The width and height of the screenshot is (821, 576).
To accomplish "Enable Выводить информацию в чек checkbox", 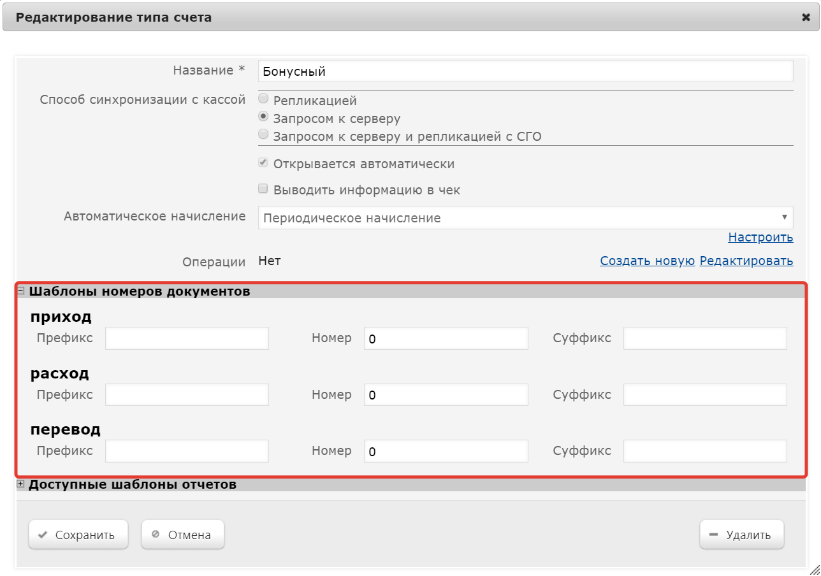I will (x=263, y=189).
